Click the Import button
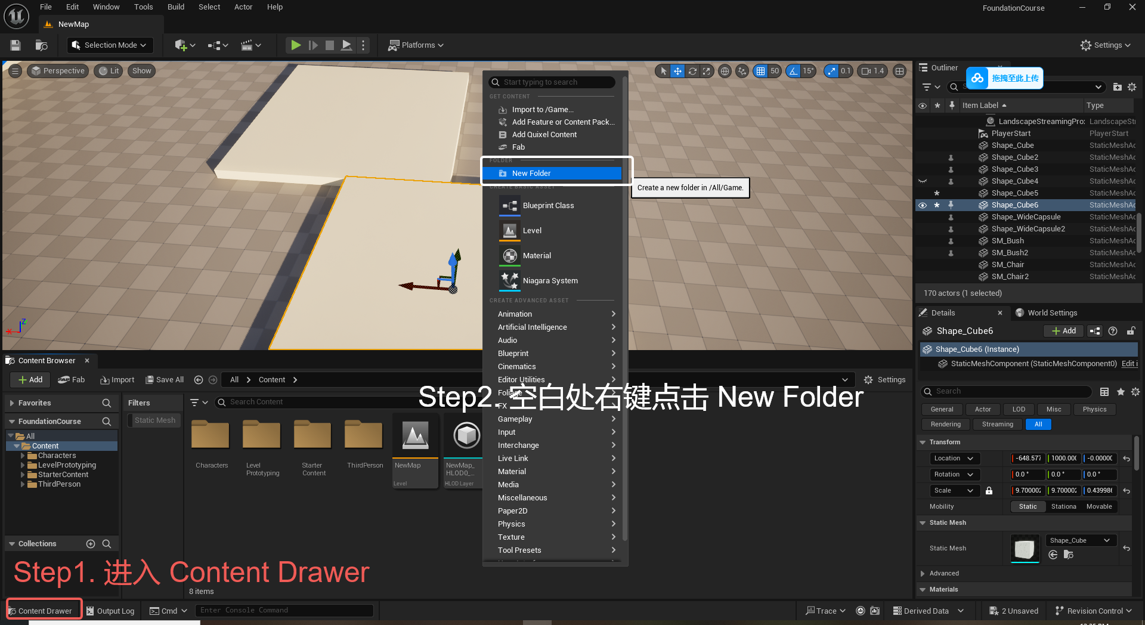This screenshot has width=1145, height=625. pos(117,380)
